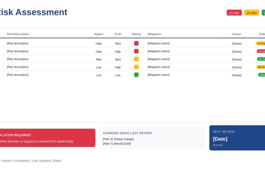Viewport: 265px width, 170px height.
Task: Click the 'Rating' column header
Action: click(136, 34)
